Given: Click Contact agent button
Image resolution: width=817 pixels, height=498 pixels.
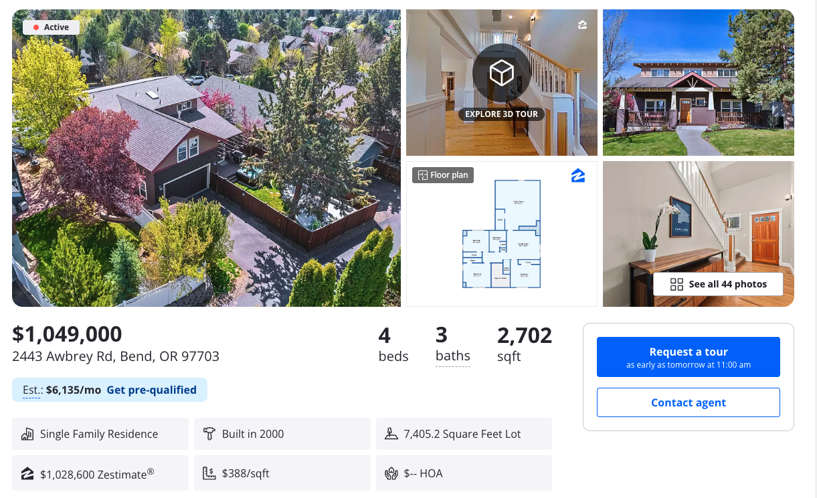Looking at the screenshot, I should coord(689,402).
